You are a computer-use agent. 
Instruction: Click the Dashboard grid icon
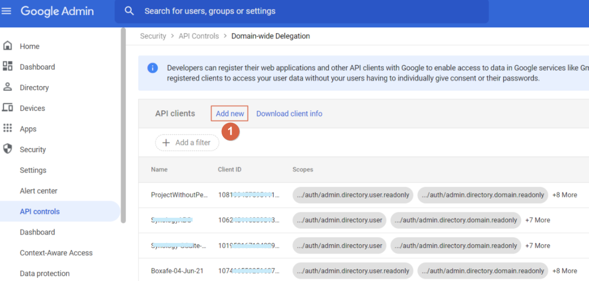point(7,66)
